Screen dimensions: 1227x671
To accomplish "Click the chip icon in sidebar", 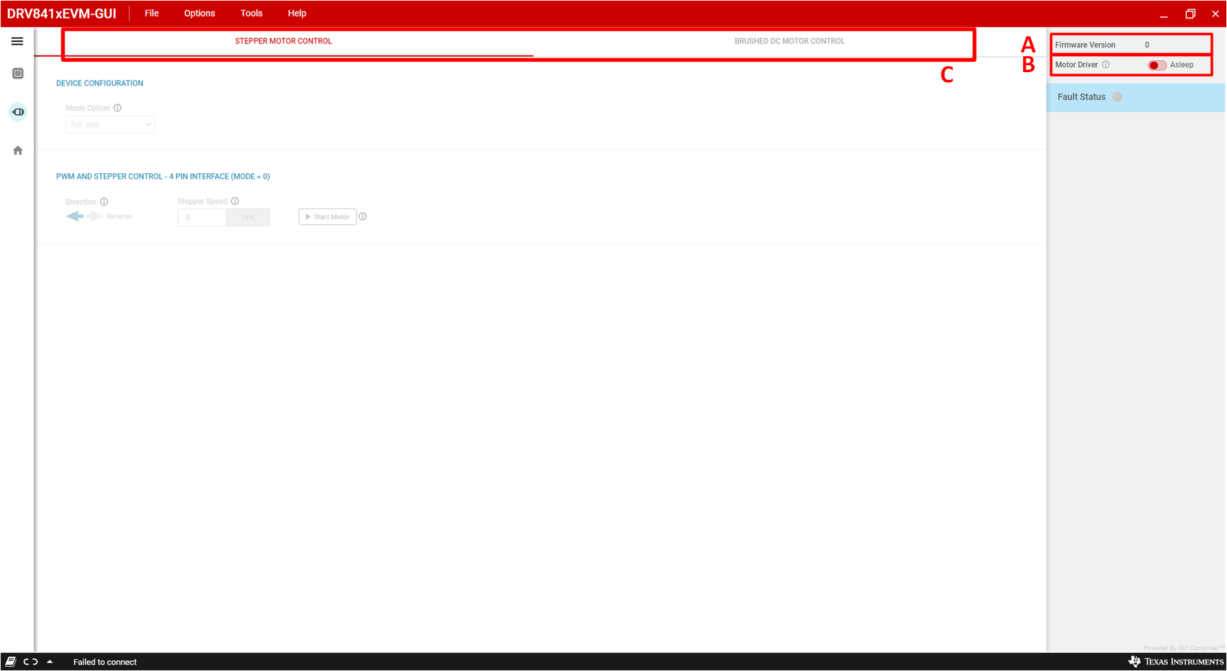I will (18, 73).
